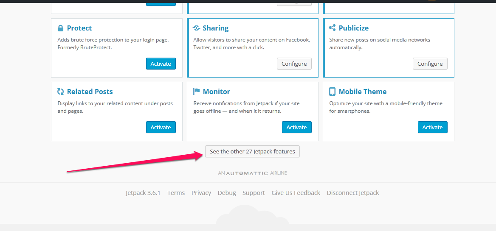Click the Mobile Theme description text
The width and height of the screenshot is (496, 231).
386,107
